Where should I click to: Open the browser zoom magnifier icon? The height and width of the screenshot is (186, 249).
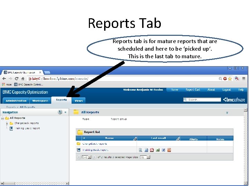coord(220,79)
